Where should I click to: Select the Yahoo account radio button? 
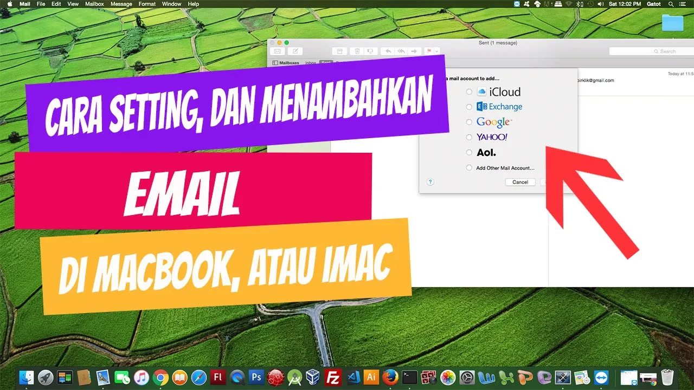pos(470,137)
